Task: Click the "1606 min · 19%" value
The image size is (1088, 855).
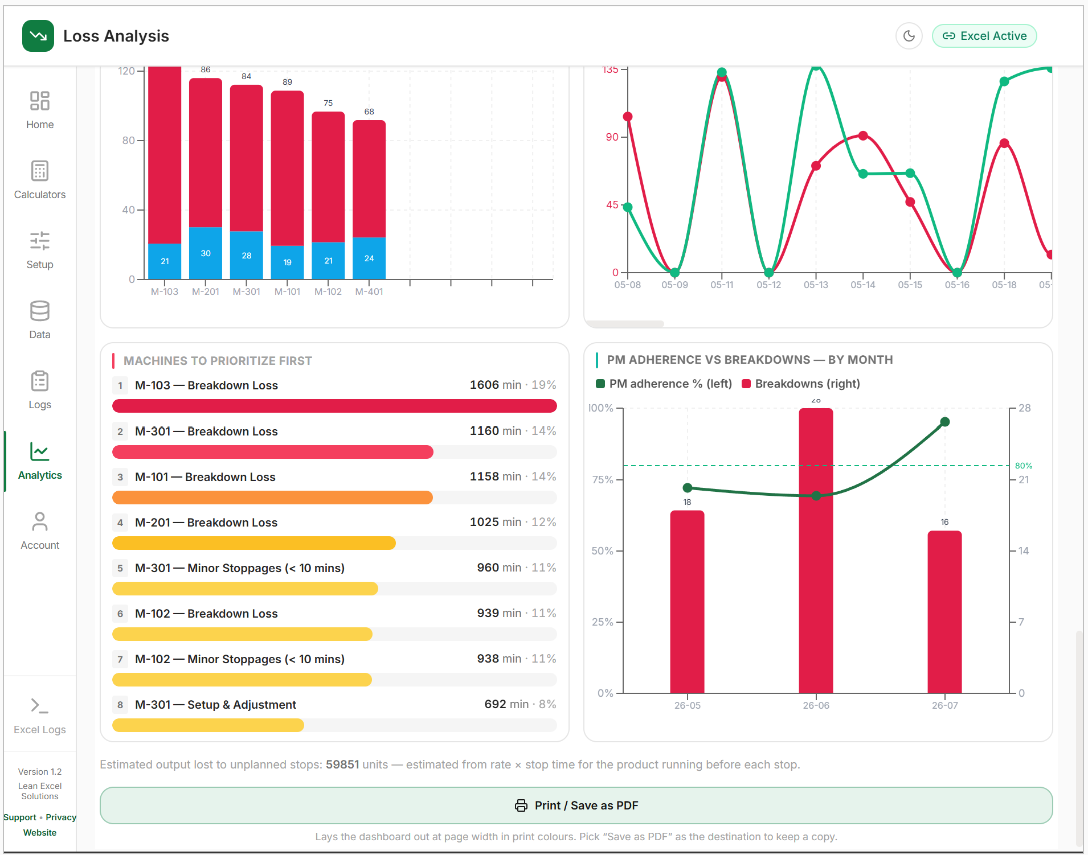Action: point(513,385)
